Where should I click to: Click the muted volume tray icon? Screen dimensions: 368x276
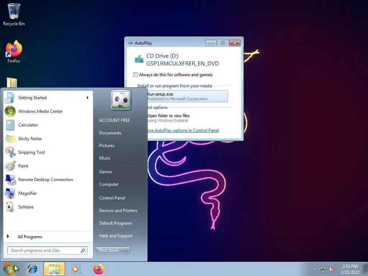click(332, 270)
